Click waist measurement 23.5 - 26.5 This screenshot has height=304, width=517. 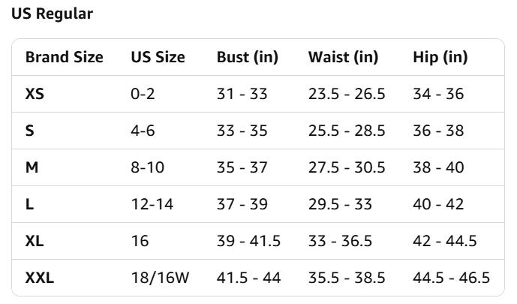[346, 94]
